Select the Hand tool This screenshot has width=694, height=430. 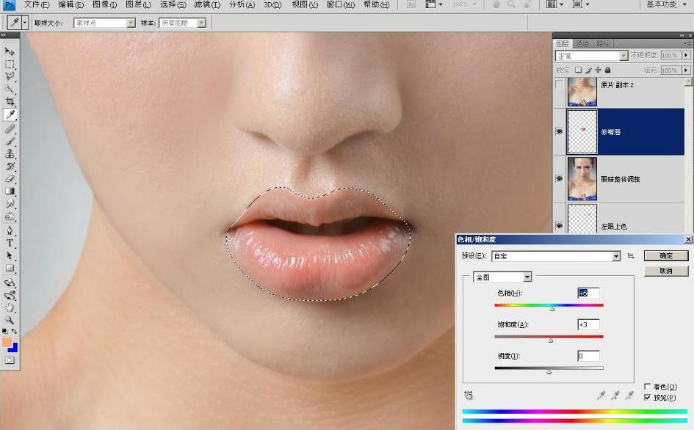click(x=10, y=307)
